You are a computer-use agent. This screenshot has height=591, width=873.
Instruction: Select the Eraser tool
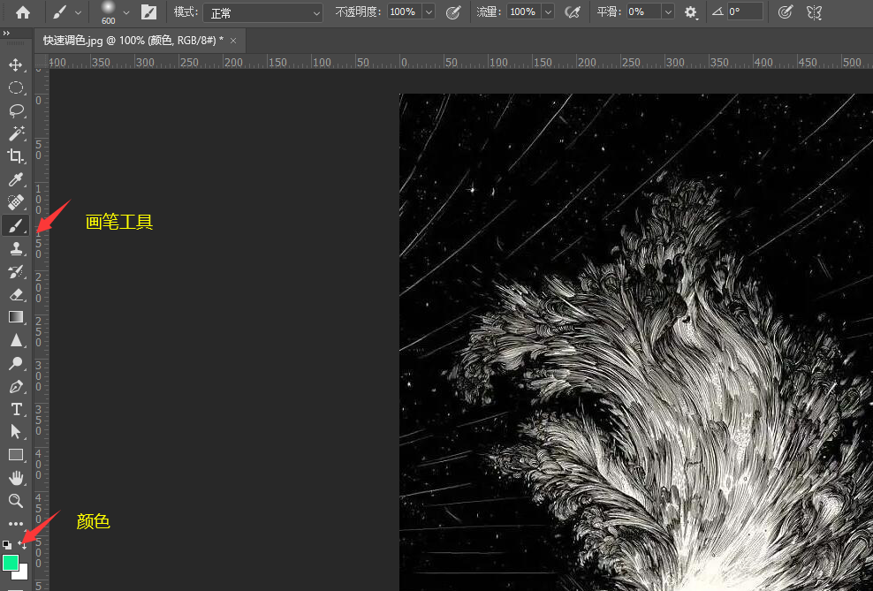click(16, 294)
